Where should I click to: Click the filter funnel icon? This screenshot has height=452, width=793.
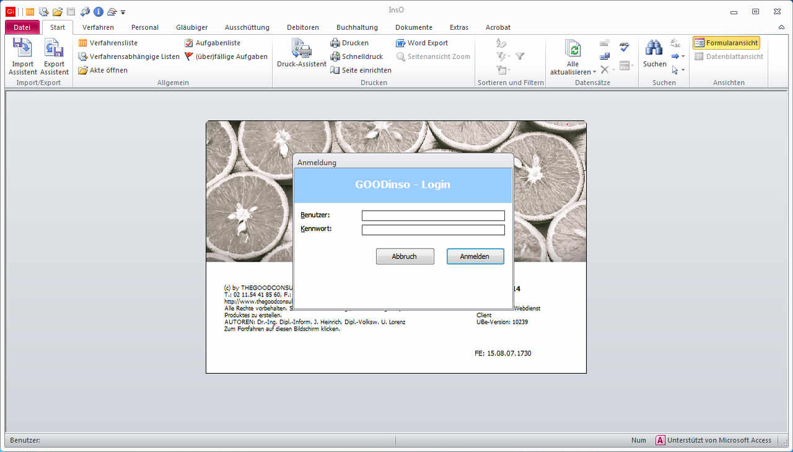pyautogui.click(x=520, y=56)
